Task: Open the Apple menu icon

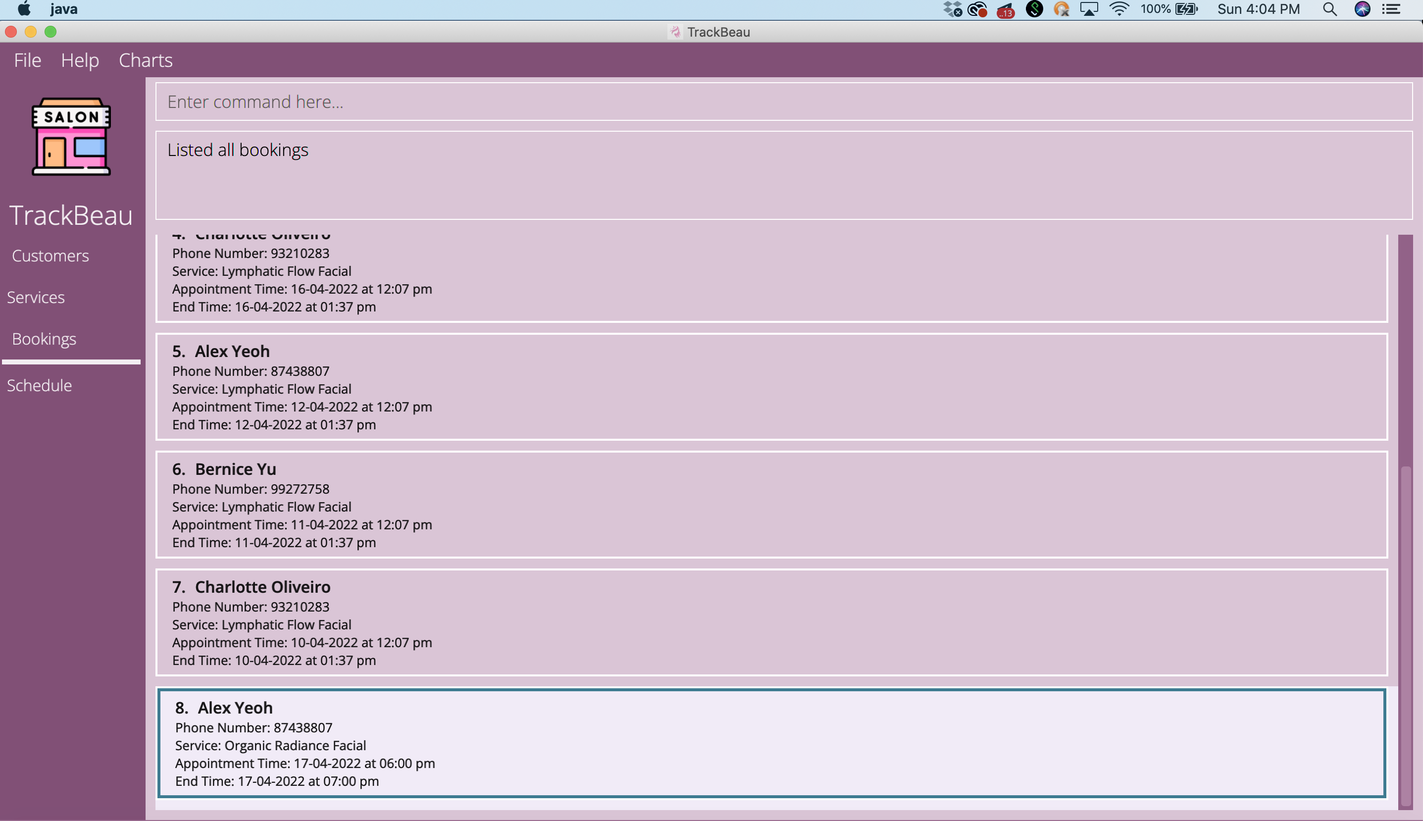Action: (24, 9)
